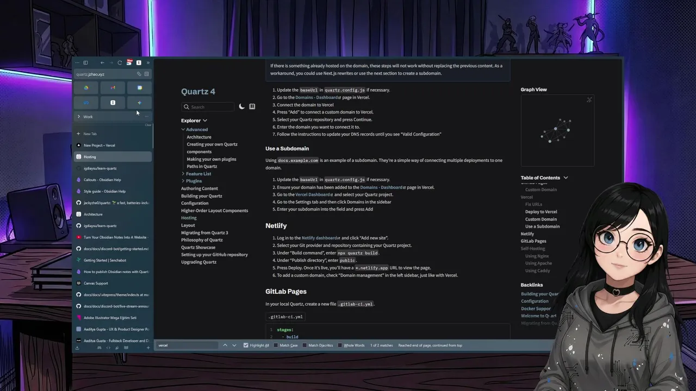Switch to New Project – Vercel tab

click(113, 145)
